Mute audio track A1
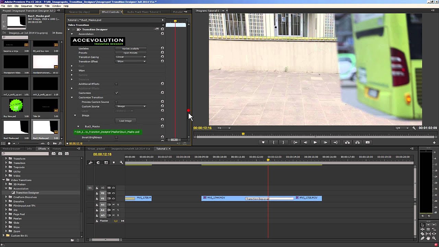Image resolution: width=439 pixels, height=247 pixels. (x=114, y=204)
